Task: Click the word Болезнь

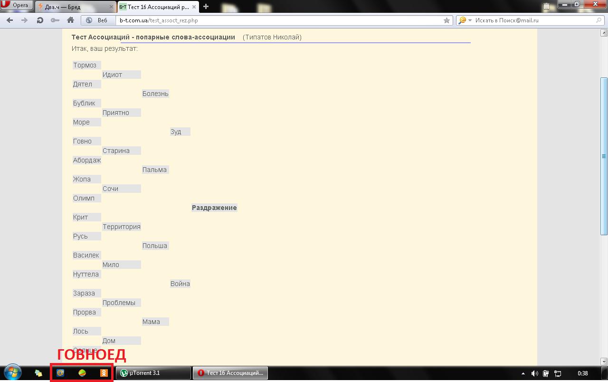Action: 155,94
